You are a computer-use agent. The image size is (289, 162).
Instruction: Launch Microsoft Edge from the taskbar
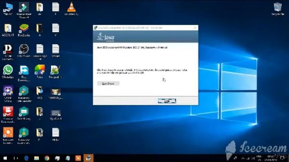[x=26, y=158]
